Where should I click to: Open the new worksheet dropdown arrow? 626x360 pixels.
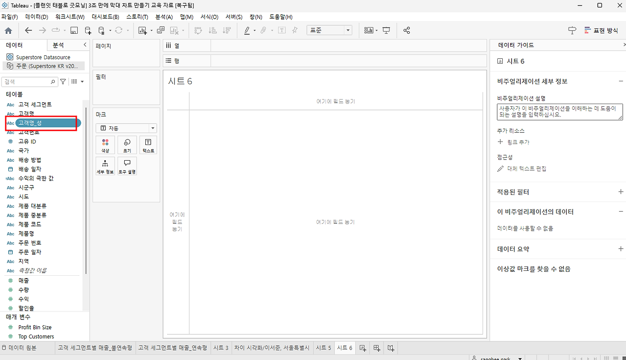point(151,30)
